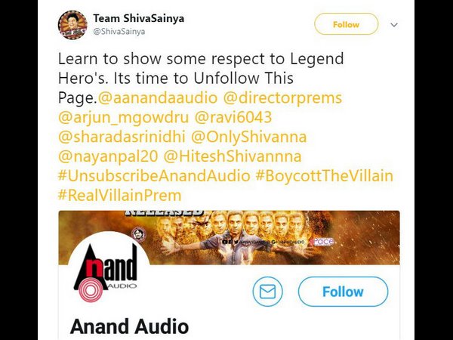
Task: Open the @sharadasrinidhi mention
Action: [122, 137]
